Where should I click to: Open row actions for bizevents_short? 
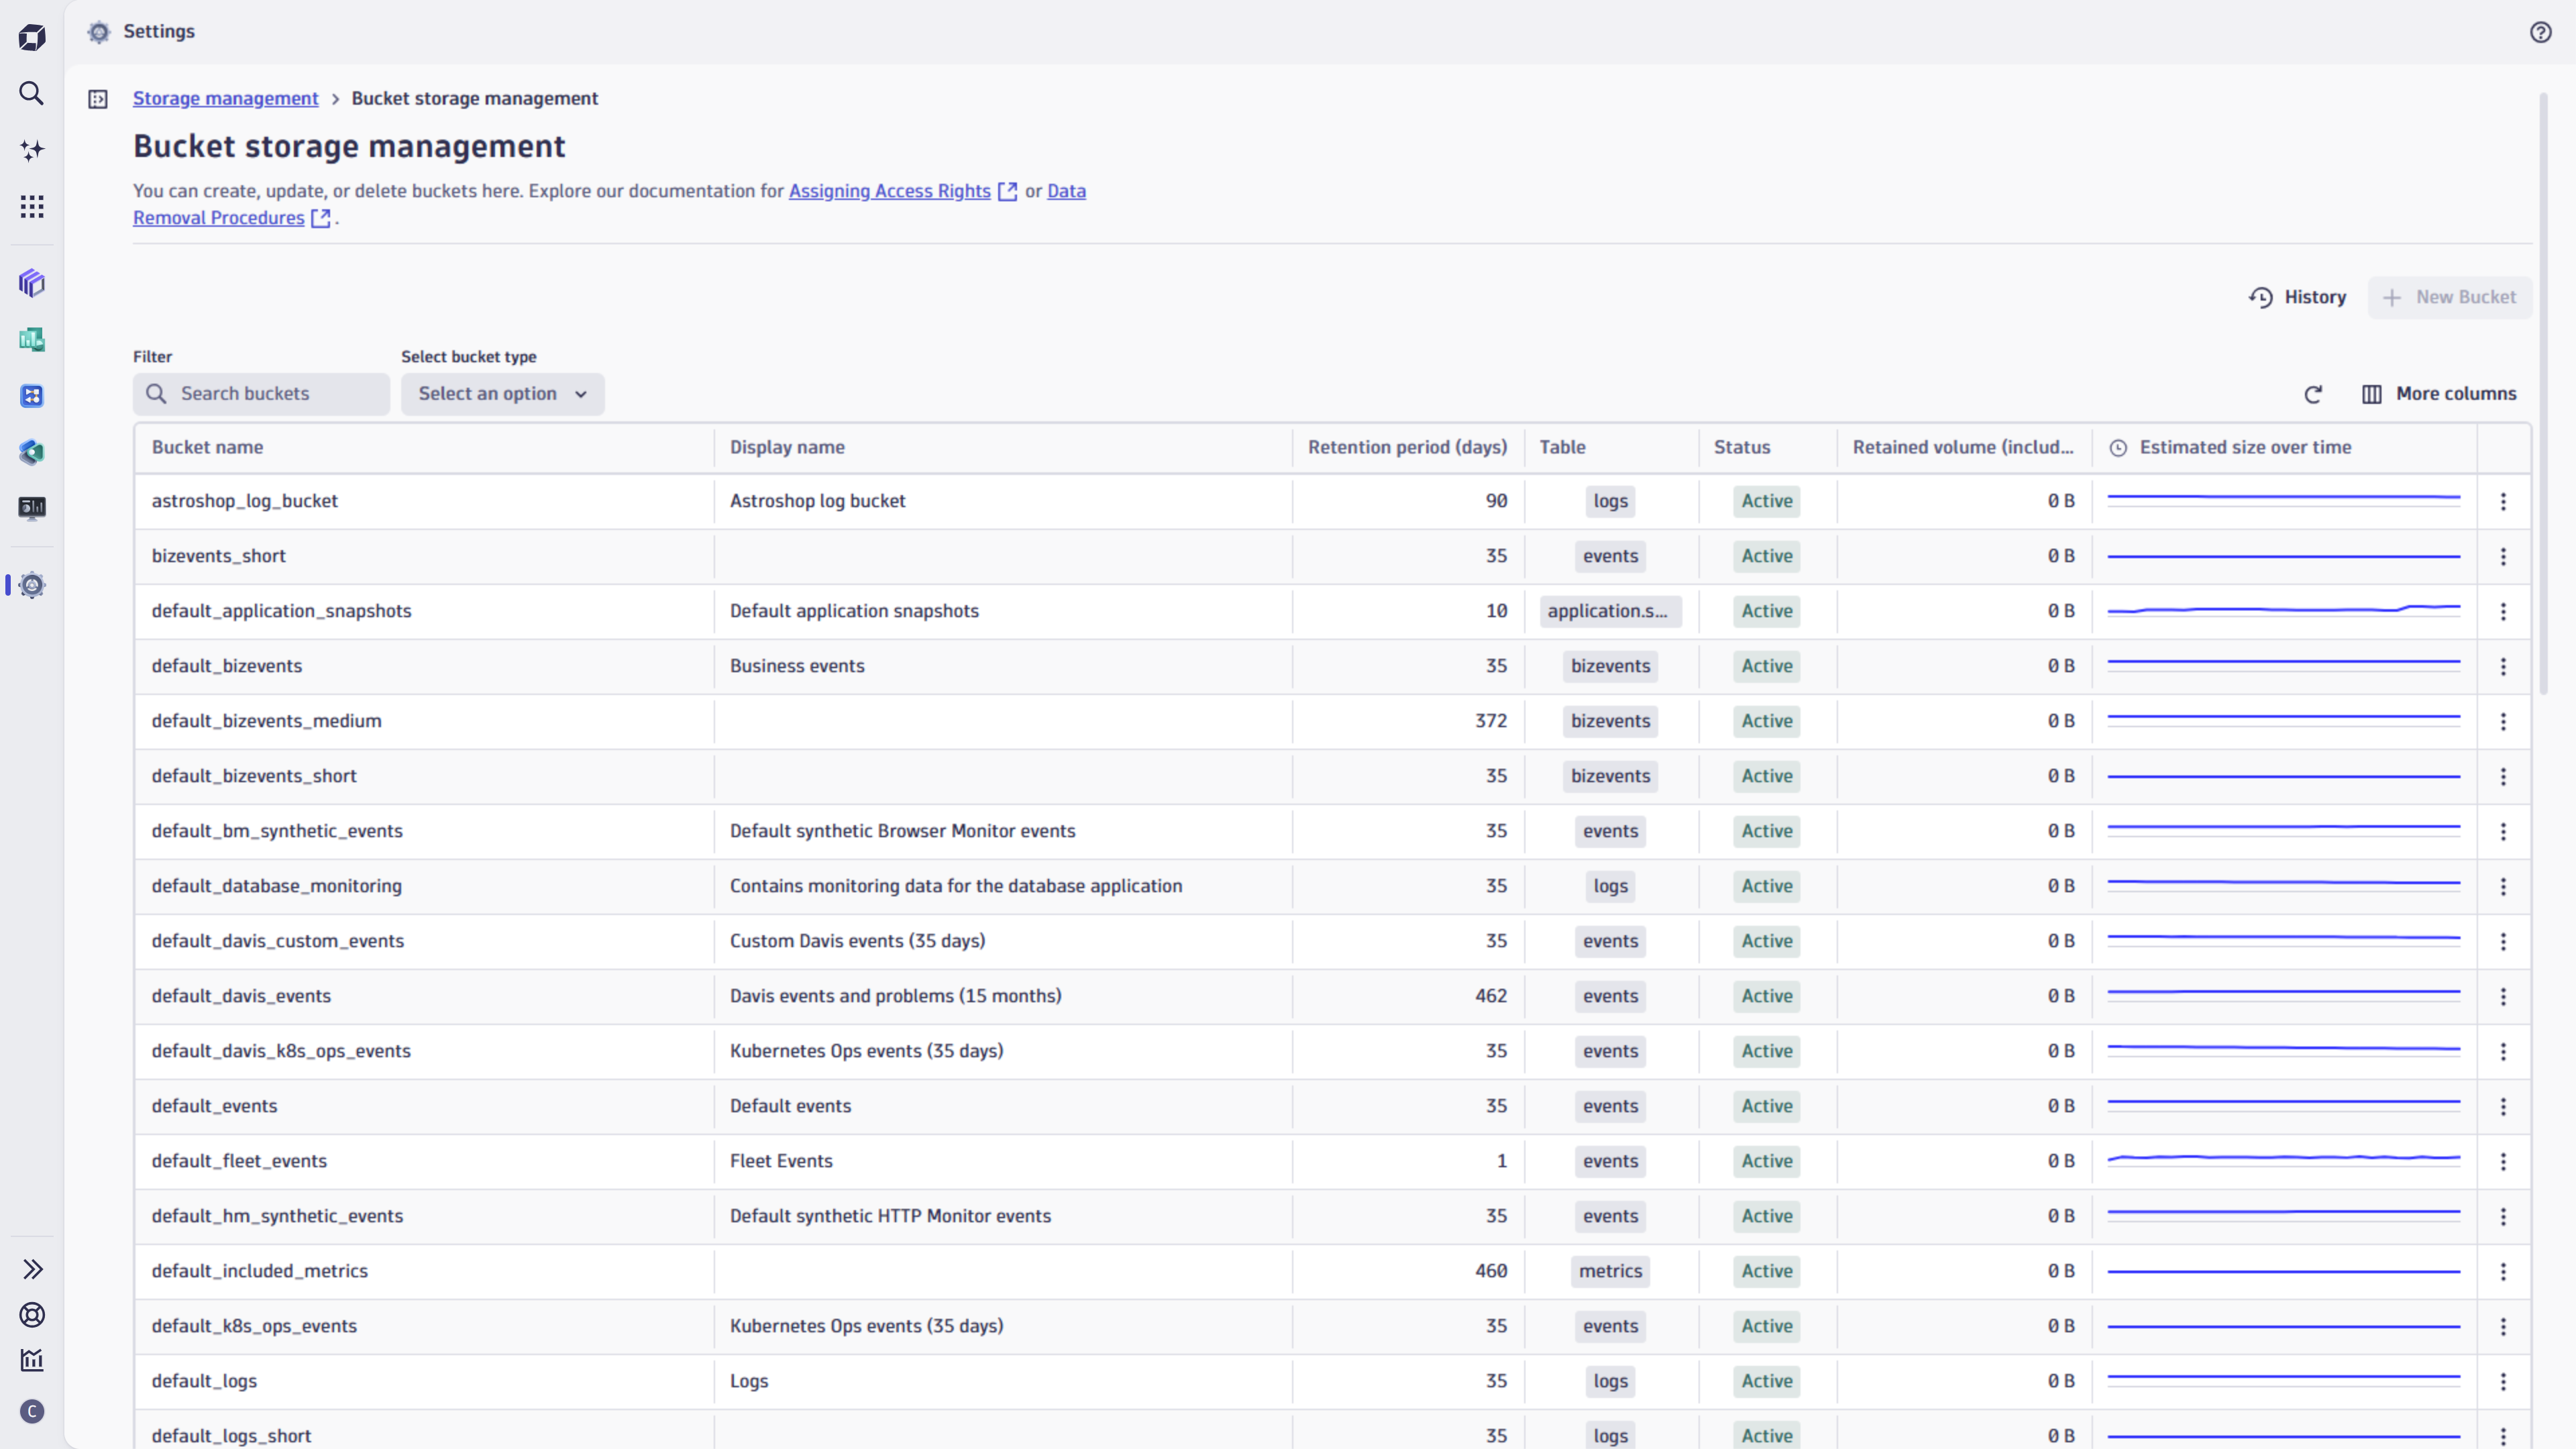[x=2503, y=556]
